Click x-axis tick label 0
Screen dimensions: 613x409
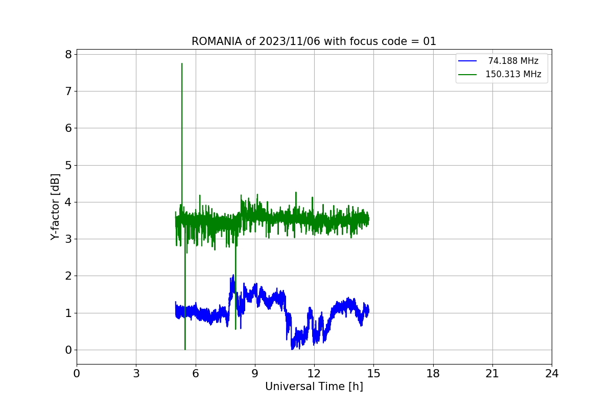click(x=77, y=374)
